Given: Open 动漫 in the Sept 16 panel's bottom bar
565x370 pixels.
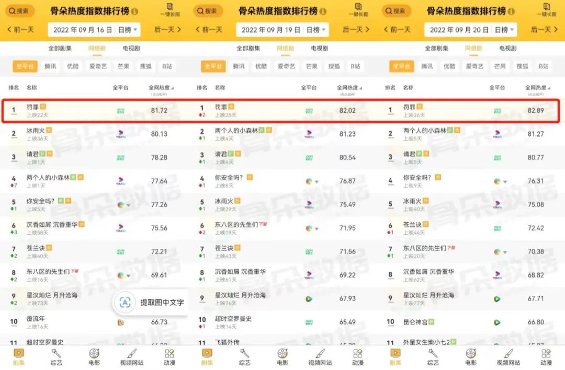Looking at the screenshot, I should (169, 357).
